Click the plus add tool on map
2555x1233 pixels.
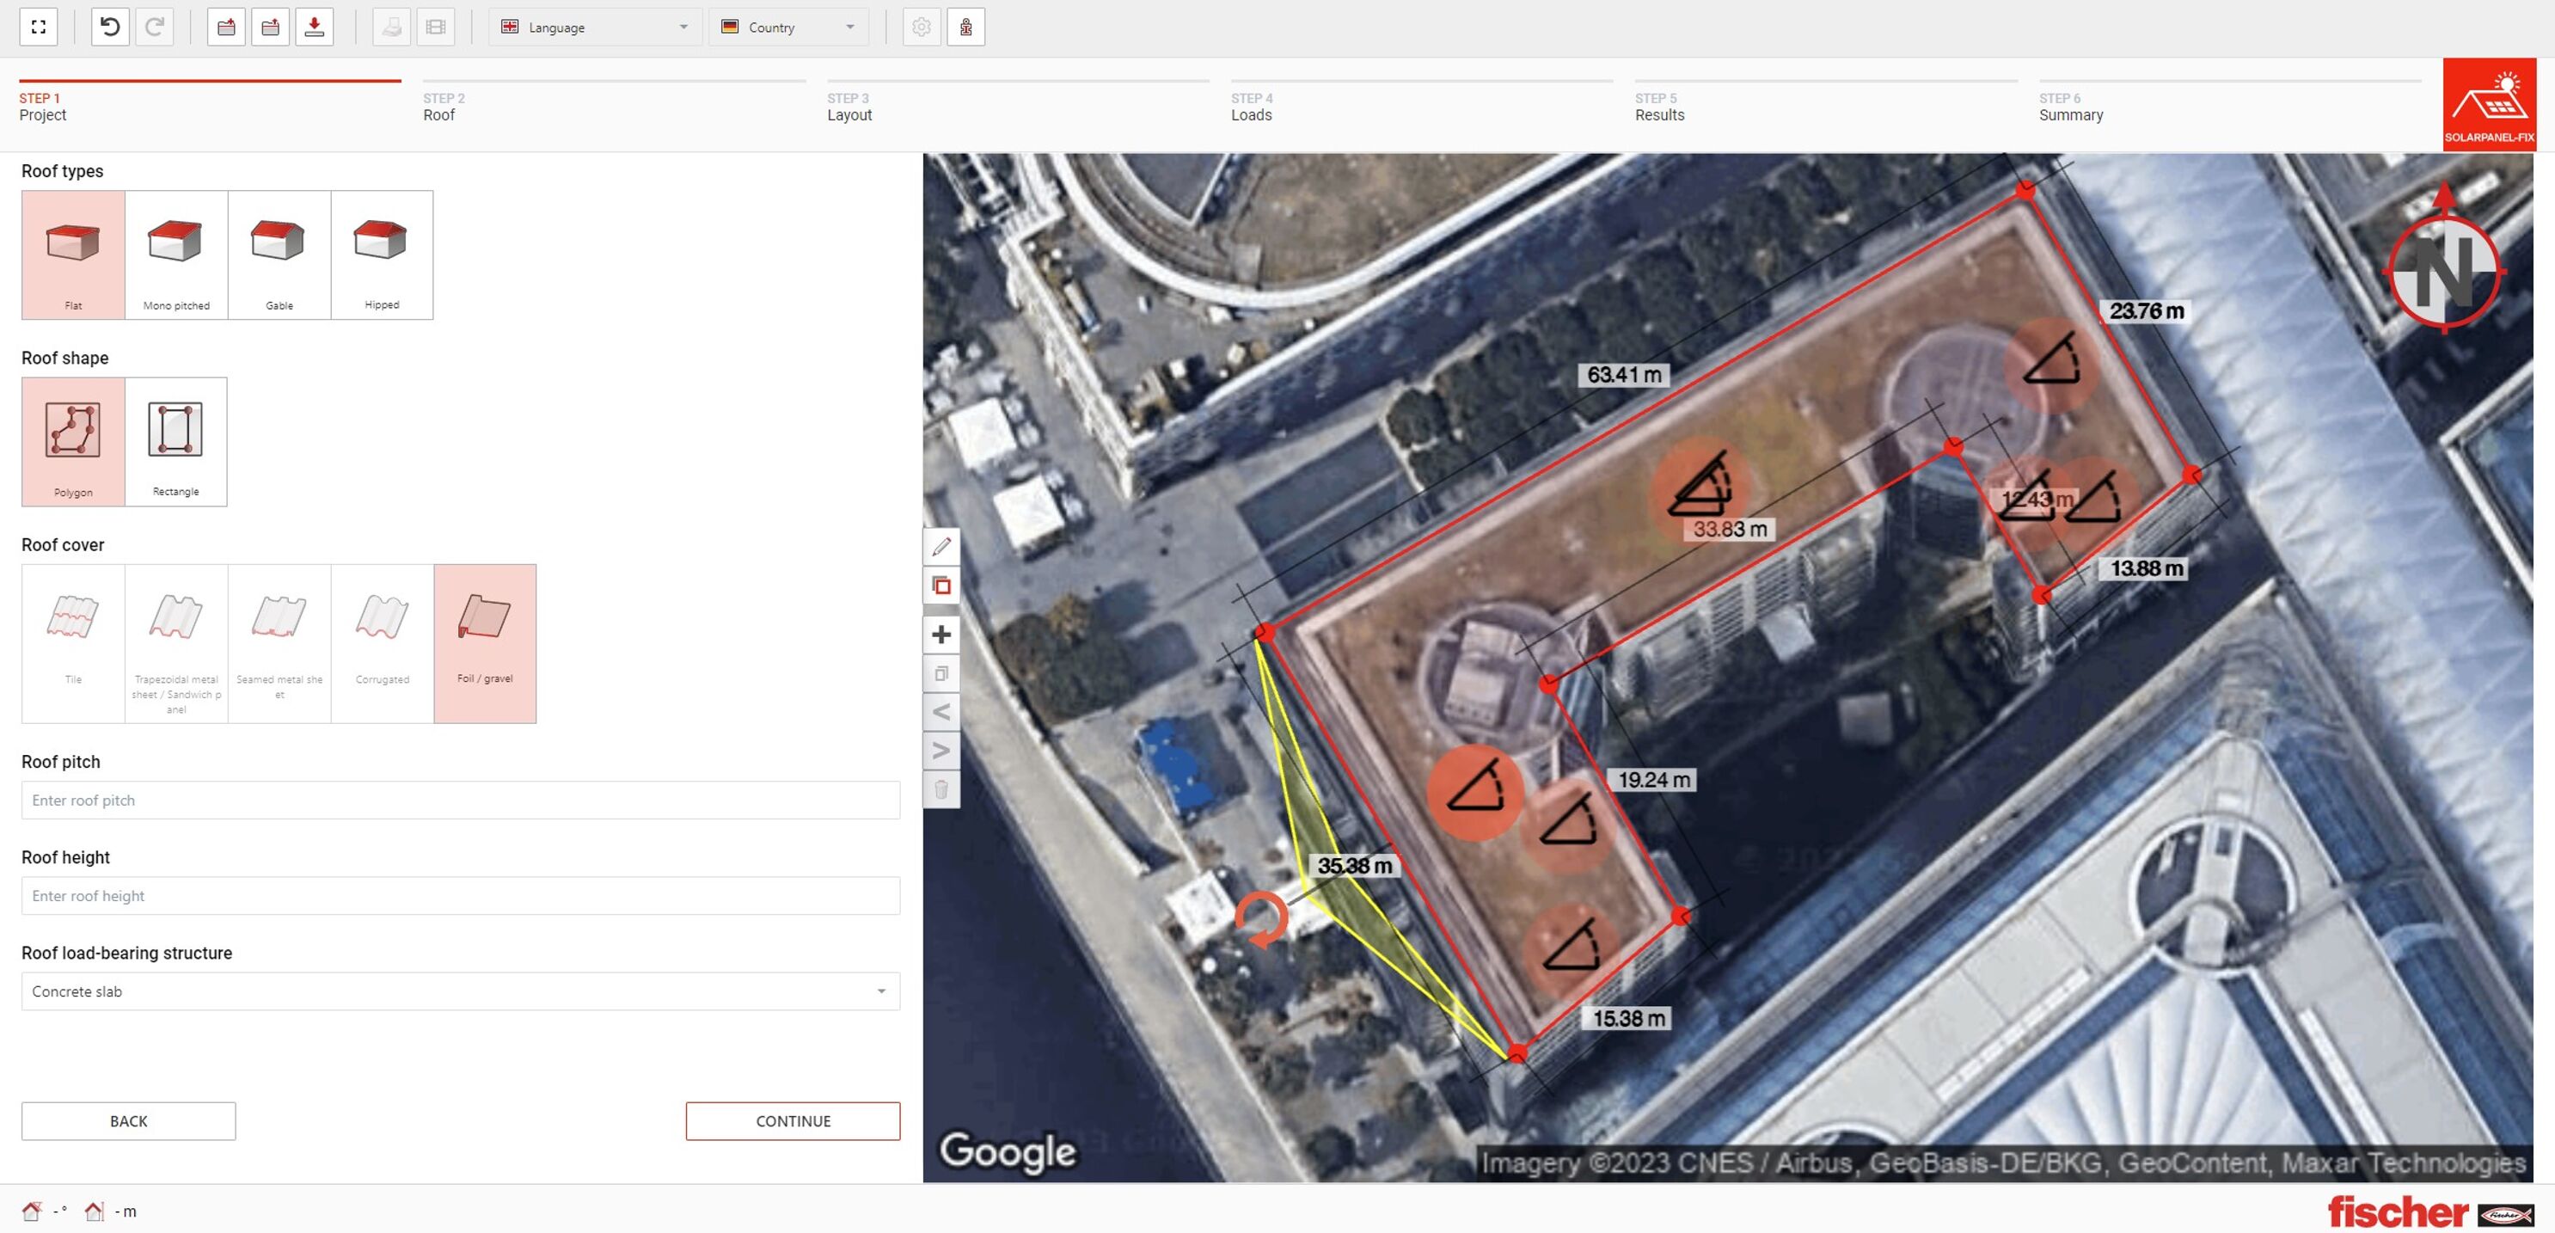tap(941, 635)
